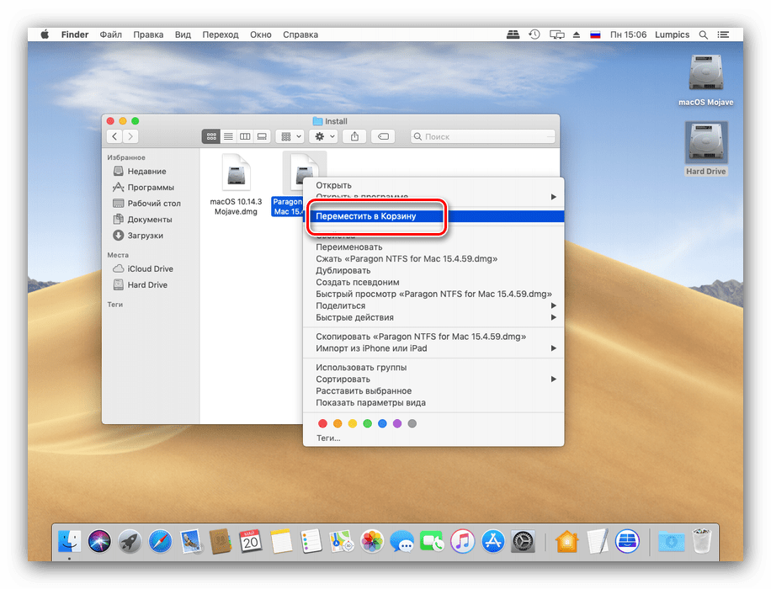Select macOS Mojave desktop drive
This screenshot has height=589, width=771.
point(705,81)
